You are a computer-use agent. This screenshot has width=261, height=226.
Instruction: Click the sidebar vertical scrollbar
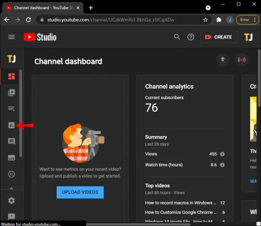point(21,113)
